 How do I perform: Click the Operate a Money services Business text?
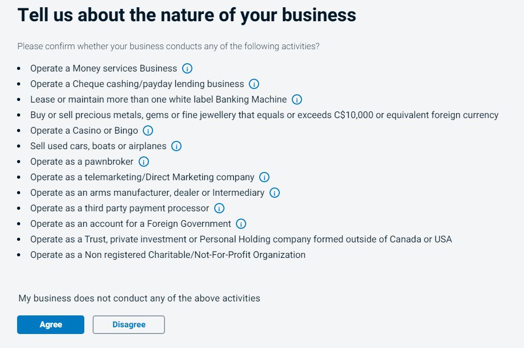coord(103,68)
